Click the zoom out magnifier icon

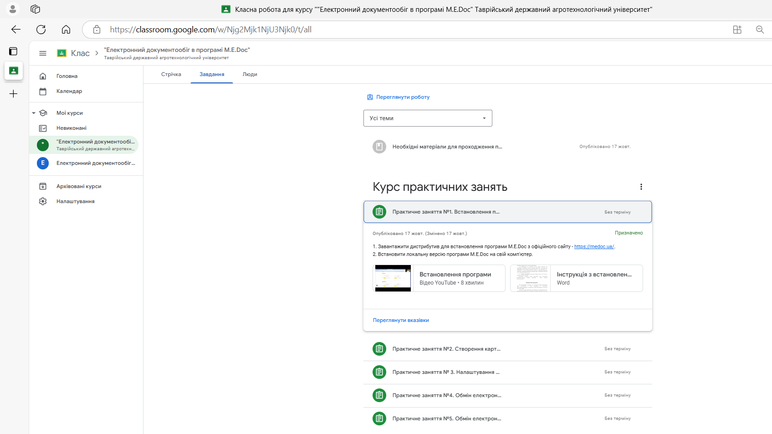(760, 30)
